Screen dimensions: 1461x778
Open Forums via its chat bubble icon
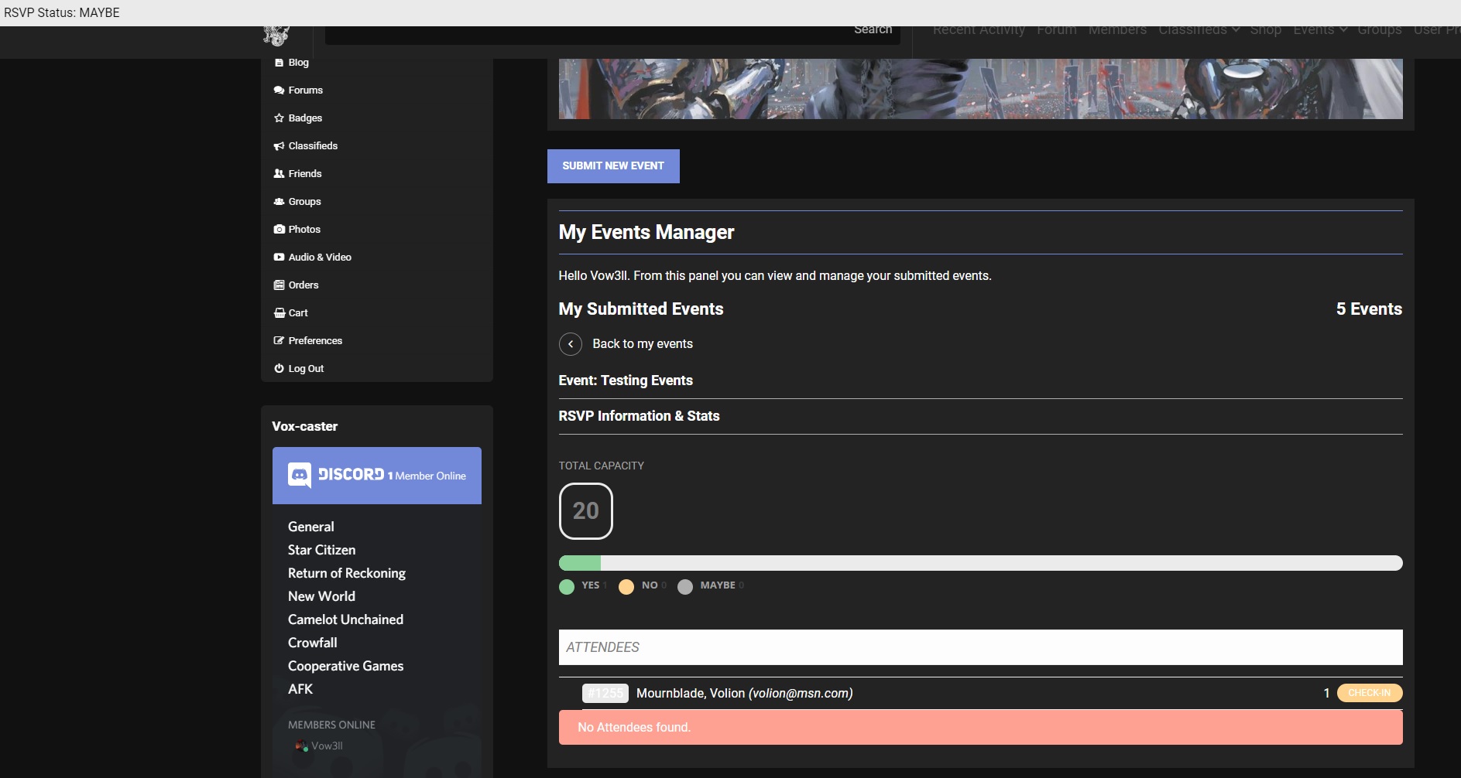tap(279, 90)
